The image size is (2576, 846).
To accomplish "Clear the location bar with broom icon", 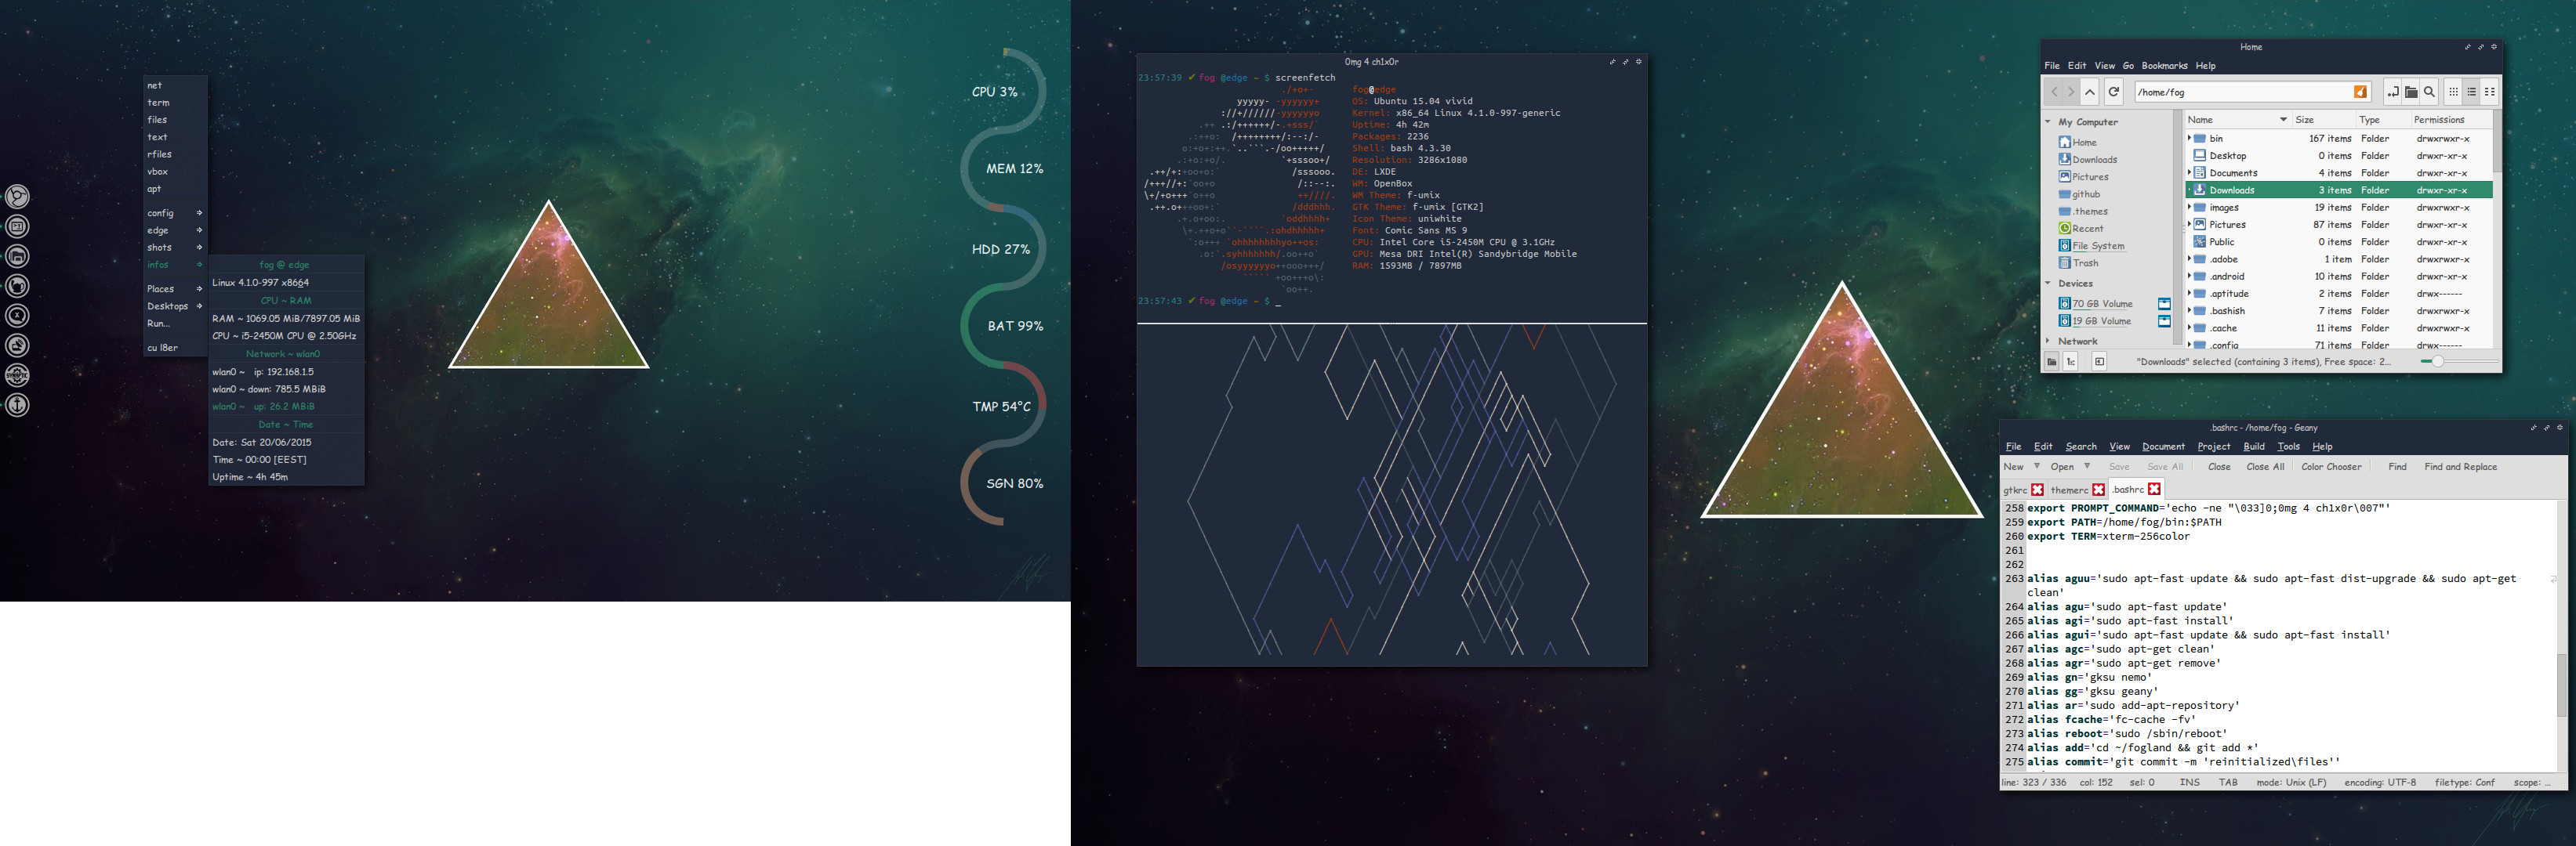I will tap(2360, 92).
